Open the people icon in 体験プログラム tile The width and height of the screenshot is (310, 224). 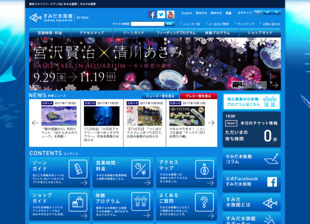141,201
